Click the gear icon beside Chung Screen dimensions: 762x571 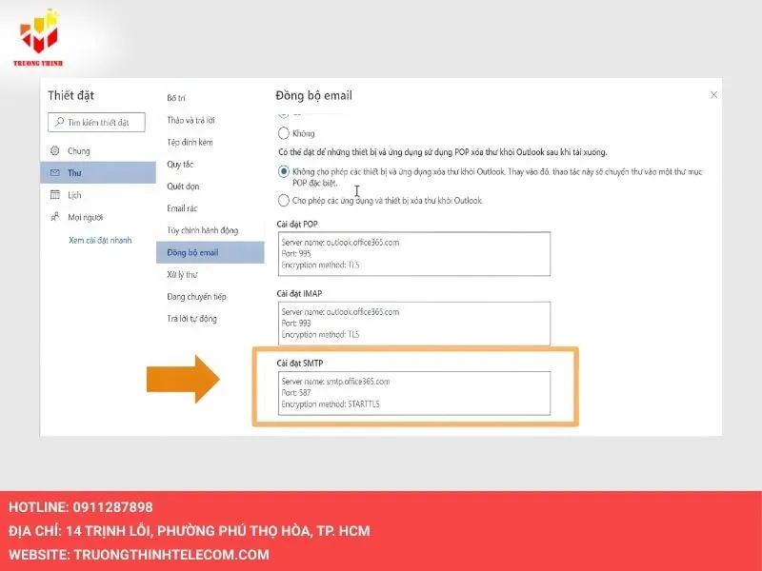[x=55, y=150]
